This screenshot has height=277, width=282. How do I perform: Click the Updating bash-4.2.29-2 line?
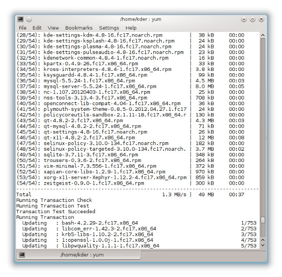pyautogui.click(x=140, y=223)
